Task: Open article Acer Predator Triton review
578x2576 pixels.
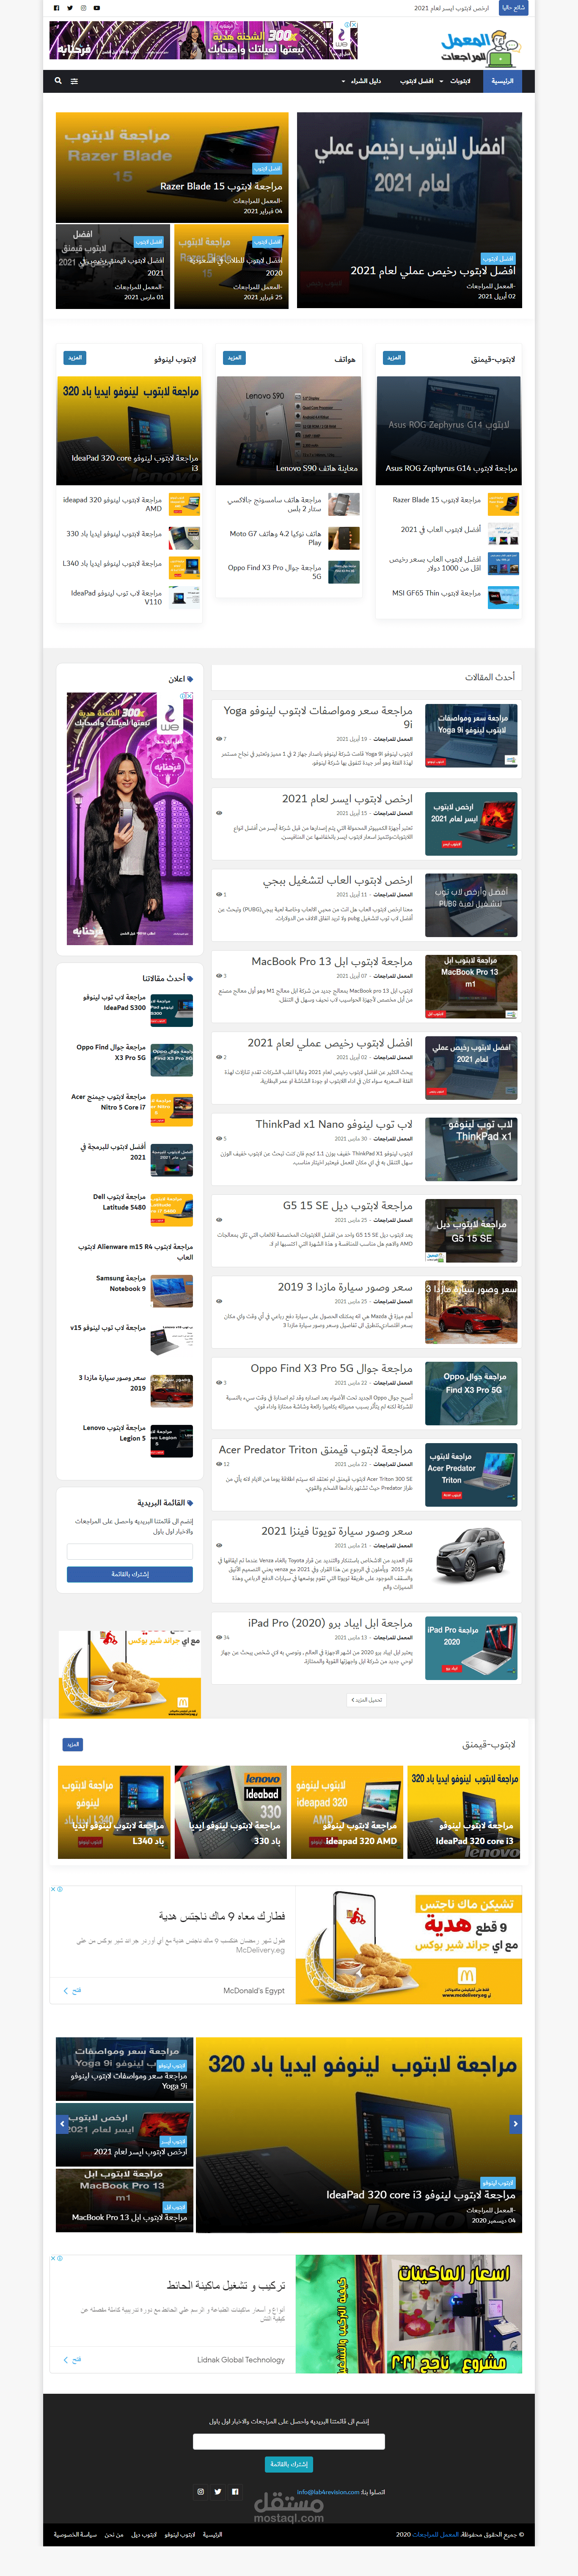Action: pos(316,1449)
